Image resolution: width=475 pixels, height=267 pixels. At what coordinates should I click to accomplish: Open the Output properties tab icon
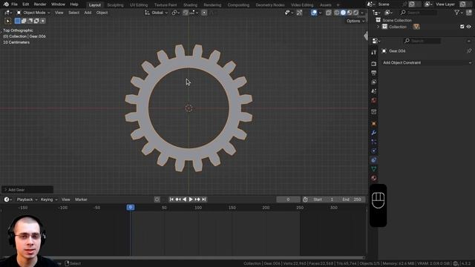373,73
